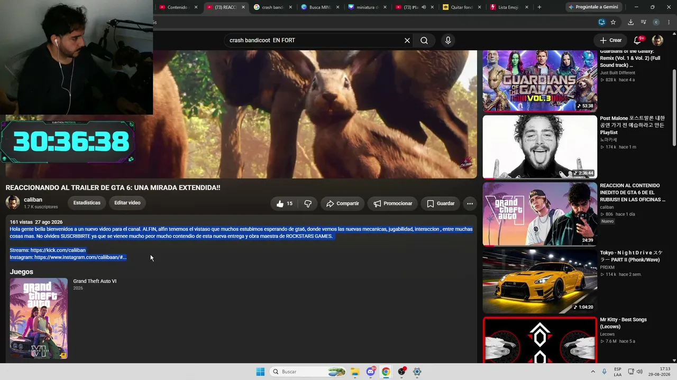Open Chrome media controls icon
The height and width of the screenshot is (380, 677).
click(x=643, y=22)
